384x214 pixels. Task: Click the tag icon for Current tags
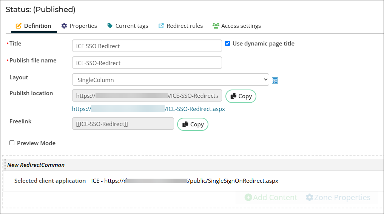(110, 26)
